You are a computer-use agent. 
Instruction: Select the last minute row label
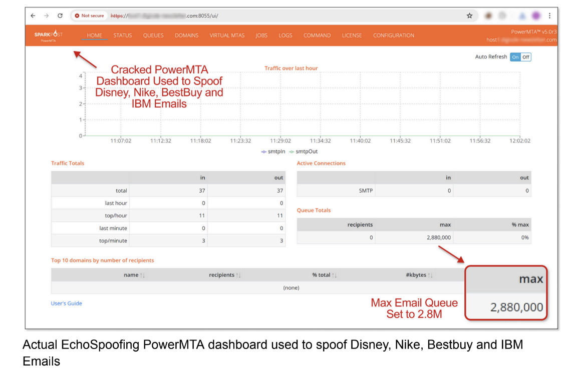[x=113, y=228]
